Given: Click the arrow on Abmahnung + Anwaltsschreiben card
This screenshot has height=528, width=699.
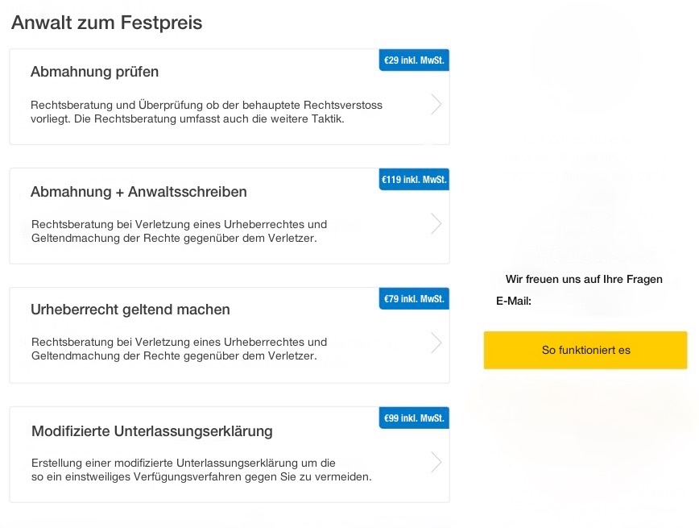Looking at the screenshot, I should coord(436,223).
